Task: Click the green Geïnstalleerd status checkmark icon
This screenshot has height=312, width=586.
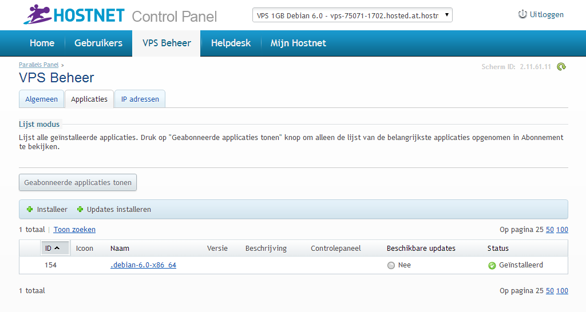Action: pyautogui.click(x=492, y=265)
